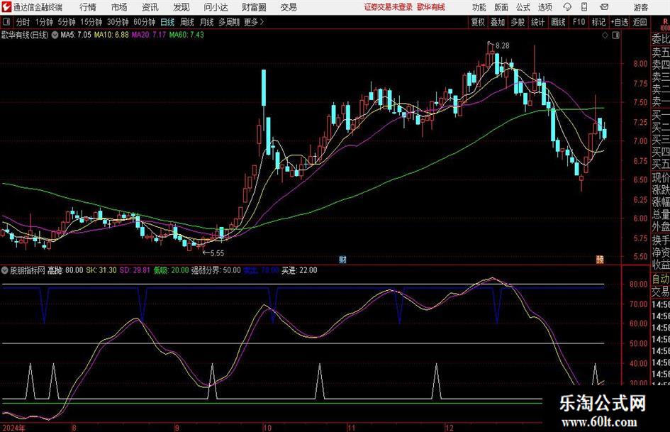Click the 统计 button

pyautogui.click(x=537, y=22)
